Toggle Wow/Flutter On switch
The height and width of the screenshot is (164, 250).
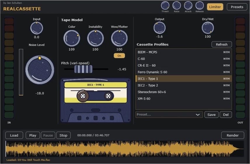click(119, 56)
